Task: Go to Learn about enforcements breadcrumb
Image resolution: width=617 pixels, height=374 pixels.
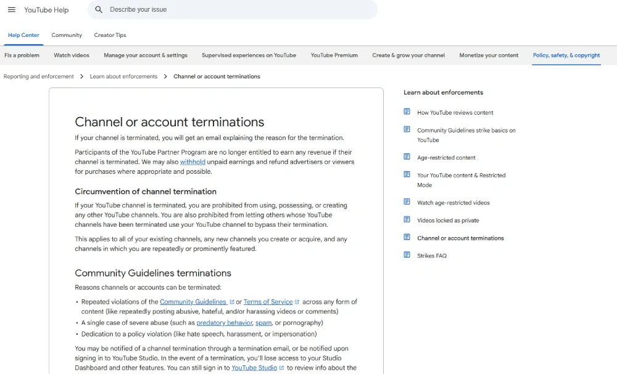Action: tap(123, 76)
